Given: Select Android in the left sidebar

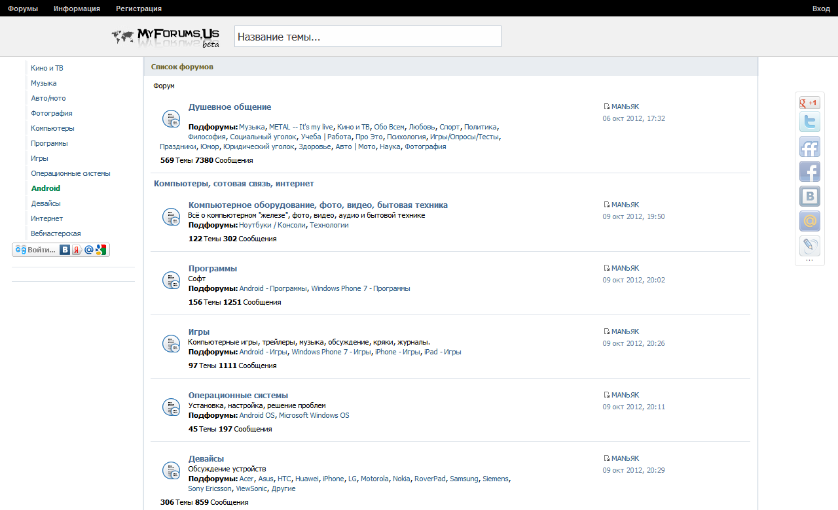Looking at the screenshot, I should point(46,188).
